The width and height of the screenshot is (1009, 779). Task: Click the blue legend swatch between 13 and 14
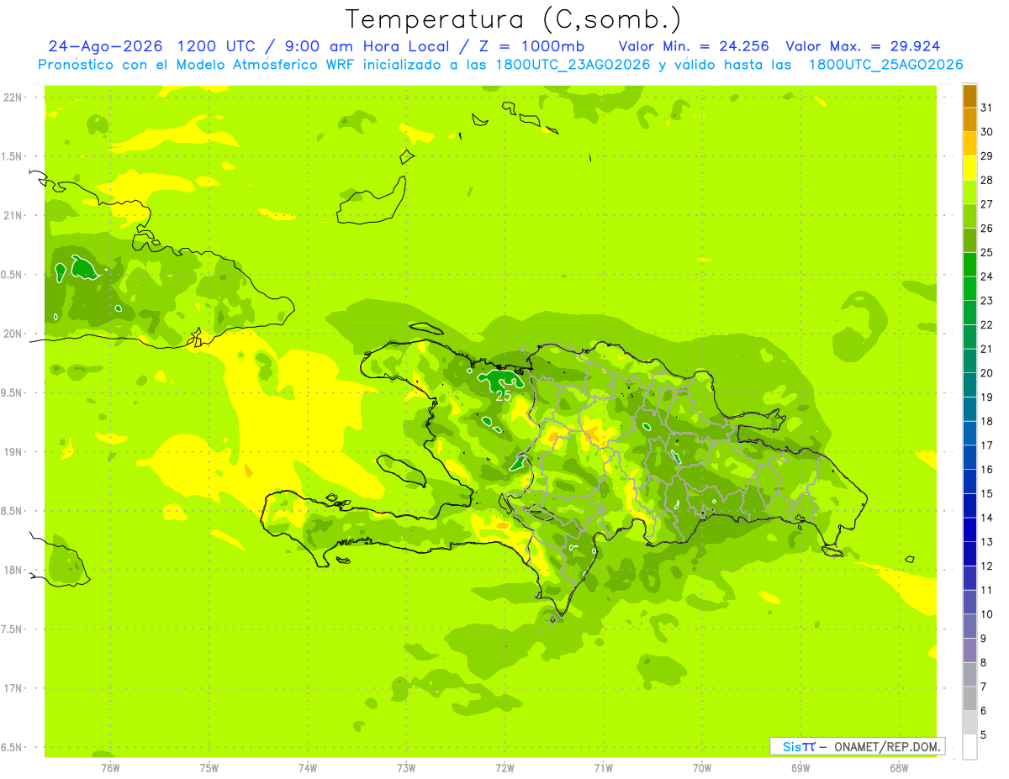[x=969, y=530]
